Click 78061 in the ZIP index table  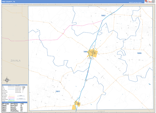[4, 111]
